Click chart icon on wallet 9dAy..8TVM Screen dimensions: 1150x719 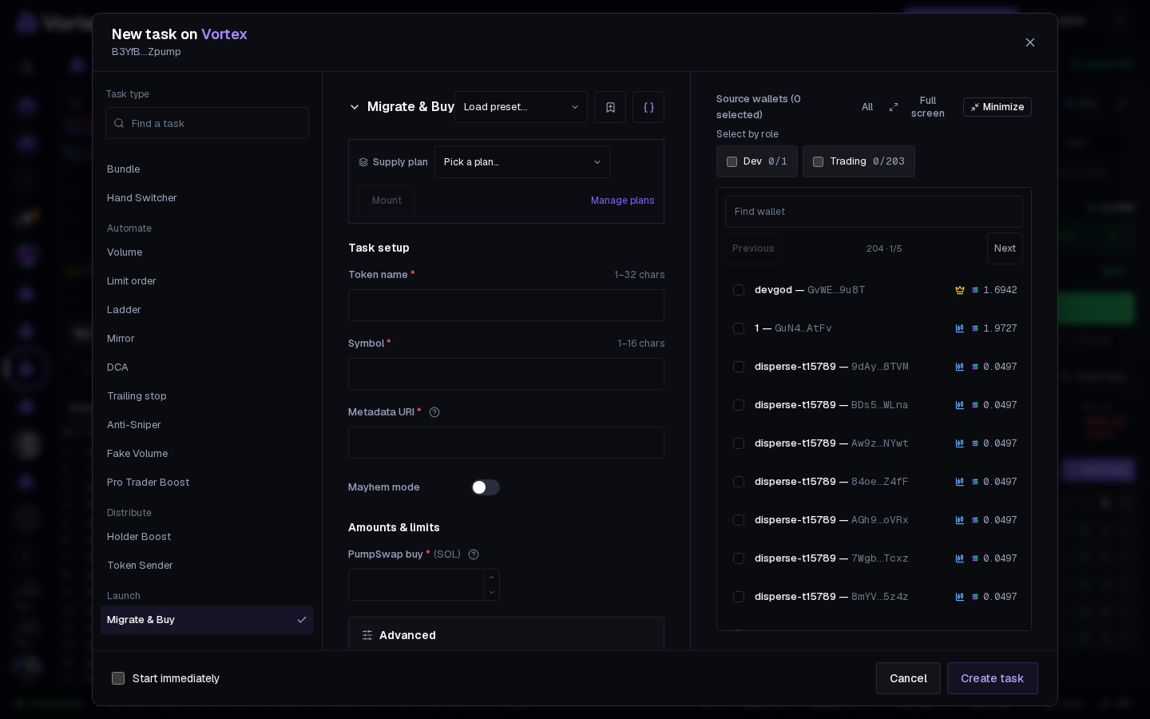click(x=960, y=367)
